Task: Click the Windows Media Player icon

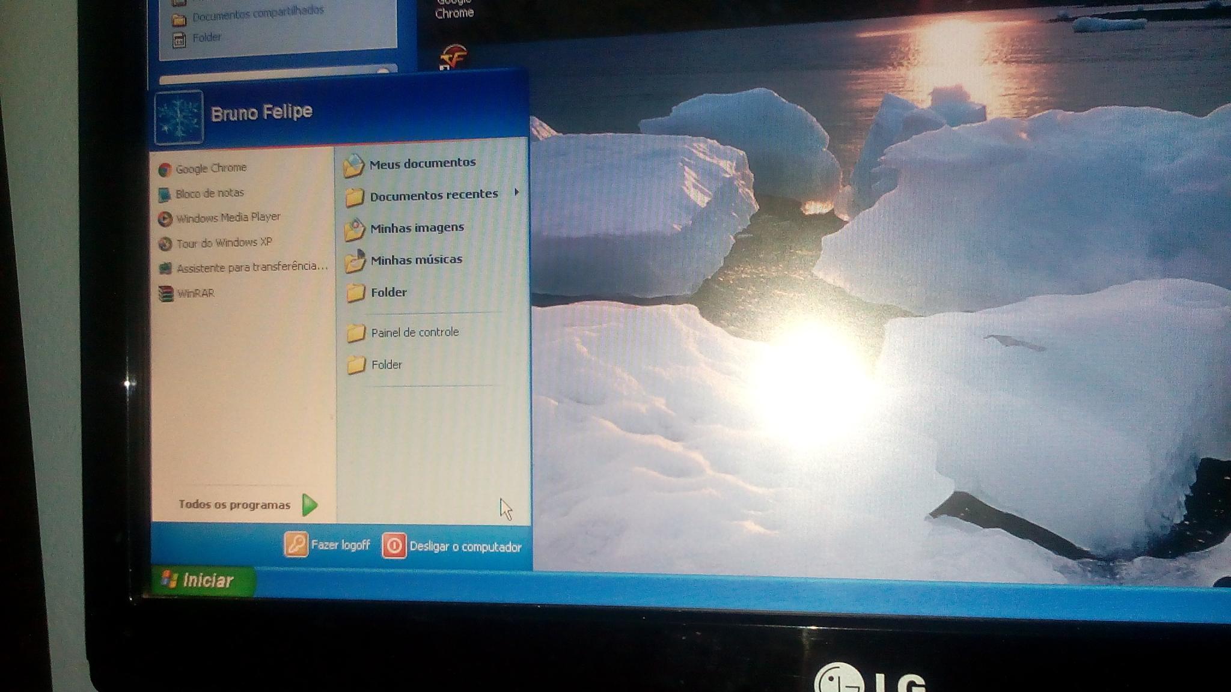Action: coord(165,219)
